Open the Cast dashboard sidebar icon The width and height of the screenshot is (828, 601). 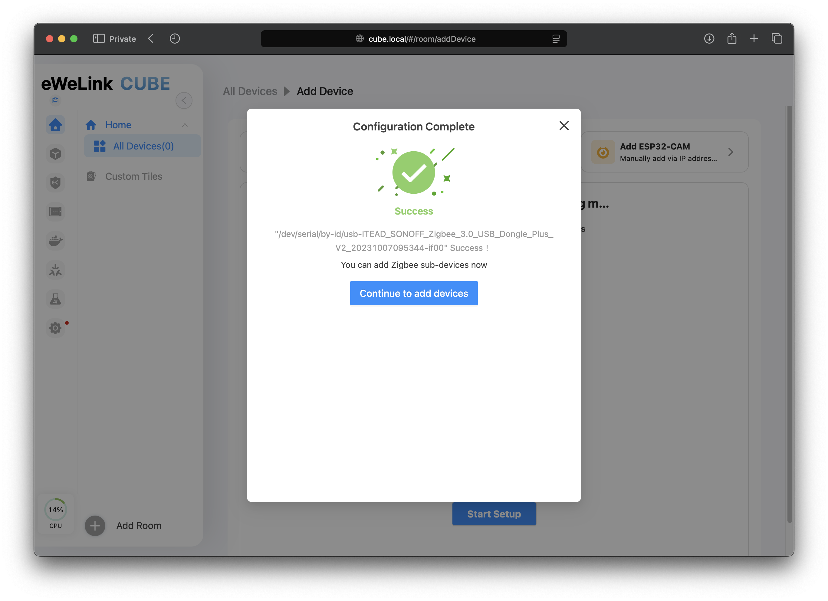coord(55,212)
